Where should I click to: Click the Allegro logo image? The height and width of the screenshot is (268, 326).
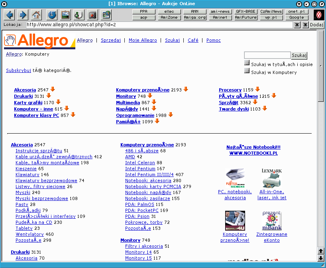(x=39, y=41)
